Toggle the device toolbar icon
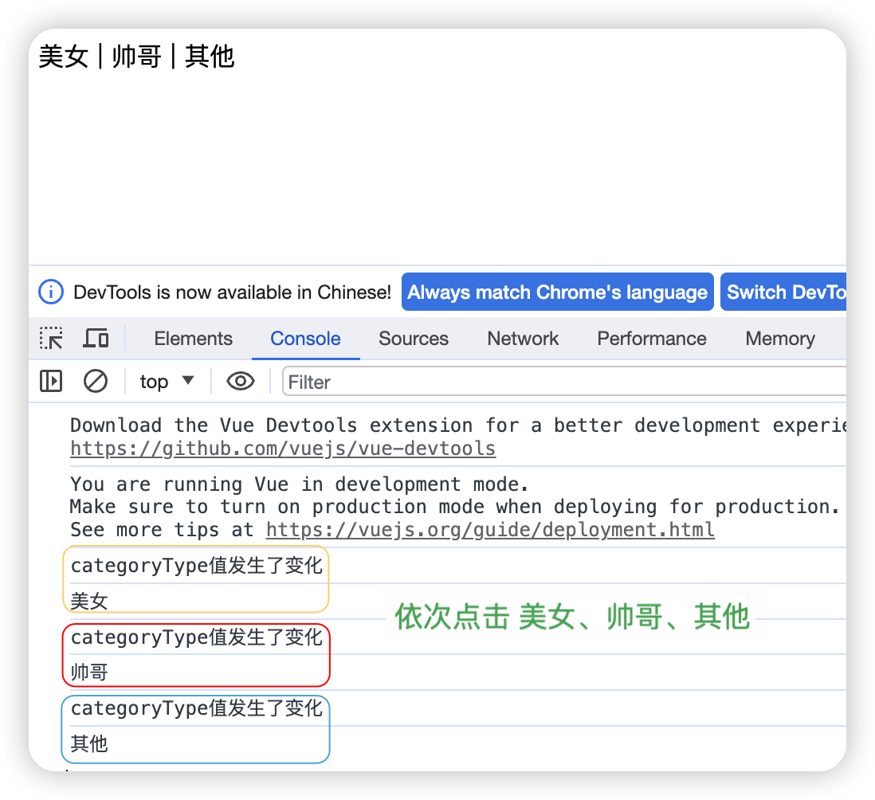 click(96, 339)
